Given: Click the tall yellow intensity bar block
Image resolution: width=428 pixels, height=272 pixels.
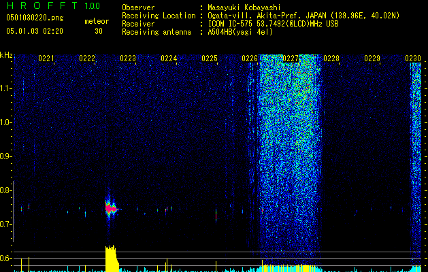Looking at the screenshot, I should (112, 258).
